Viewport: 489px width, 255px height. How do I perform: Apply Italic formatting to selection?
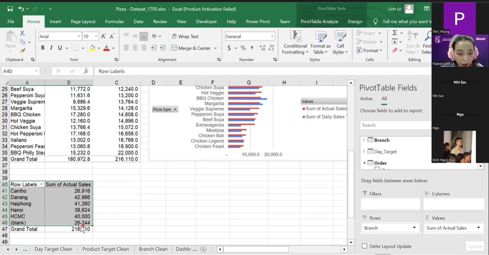51,48
